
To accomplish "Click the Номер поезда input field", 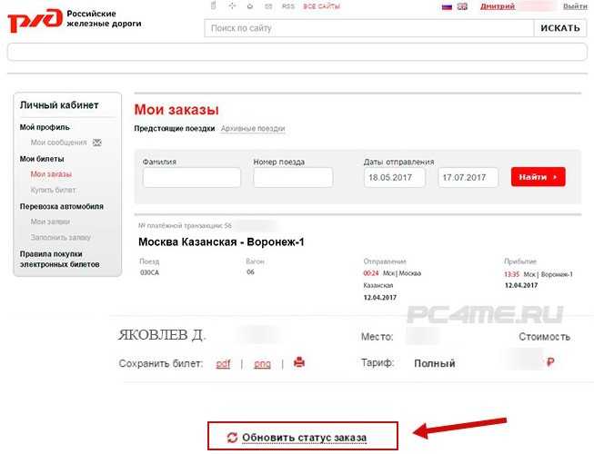I will (x=293, y=177).
